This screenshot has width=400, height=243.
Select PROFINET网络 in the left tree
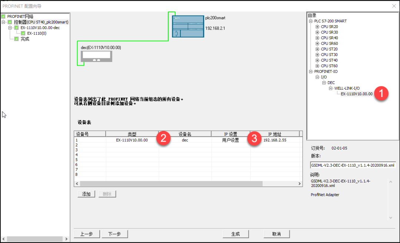pos(20,16)
